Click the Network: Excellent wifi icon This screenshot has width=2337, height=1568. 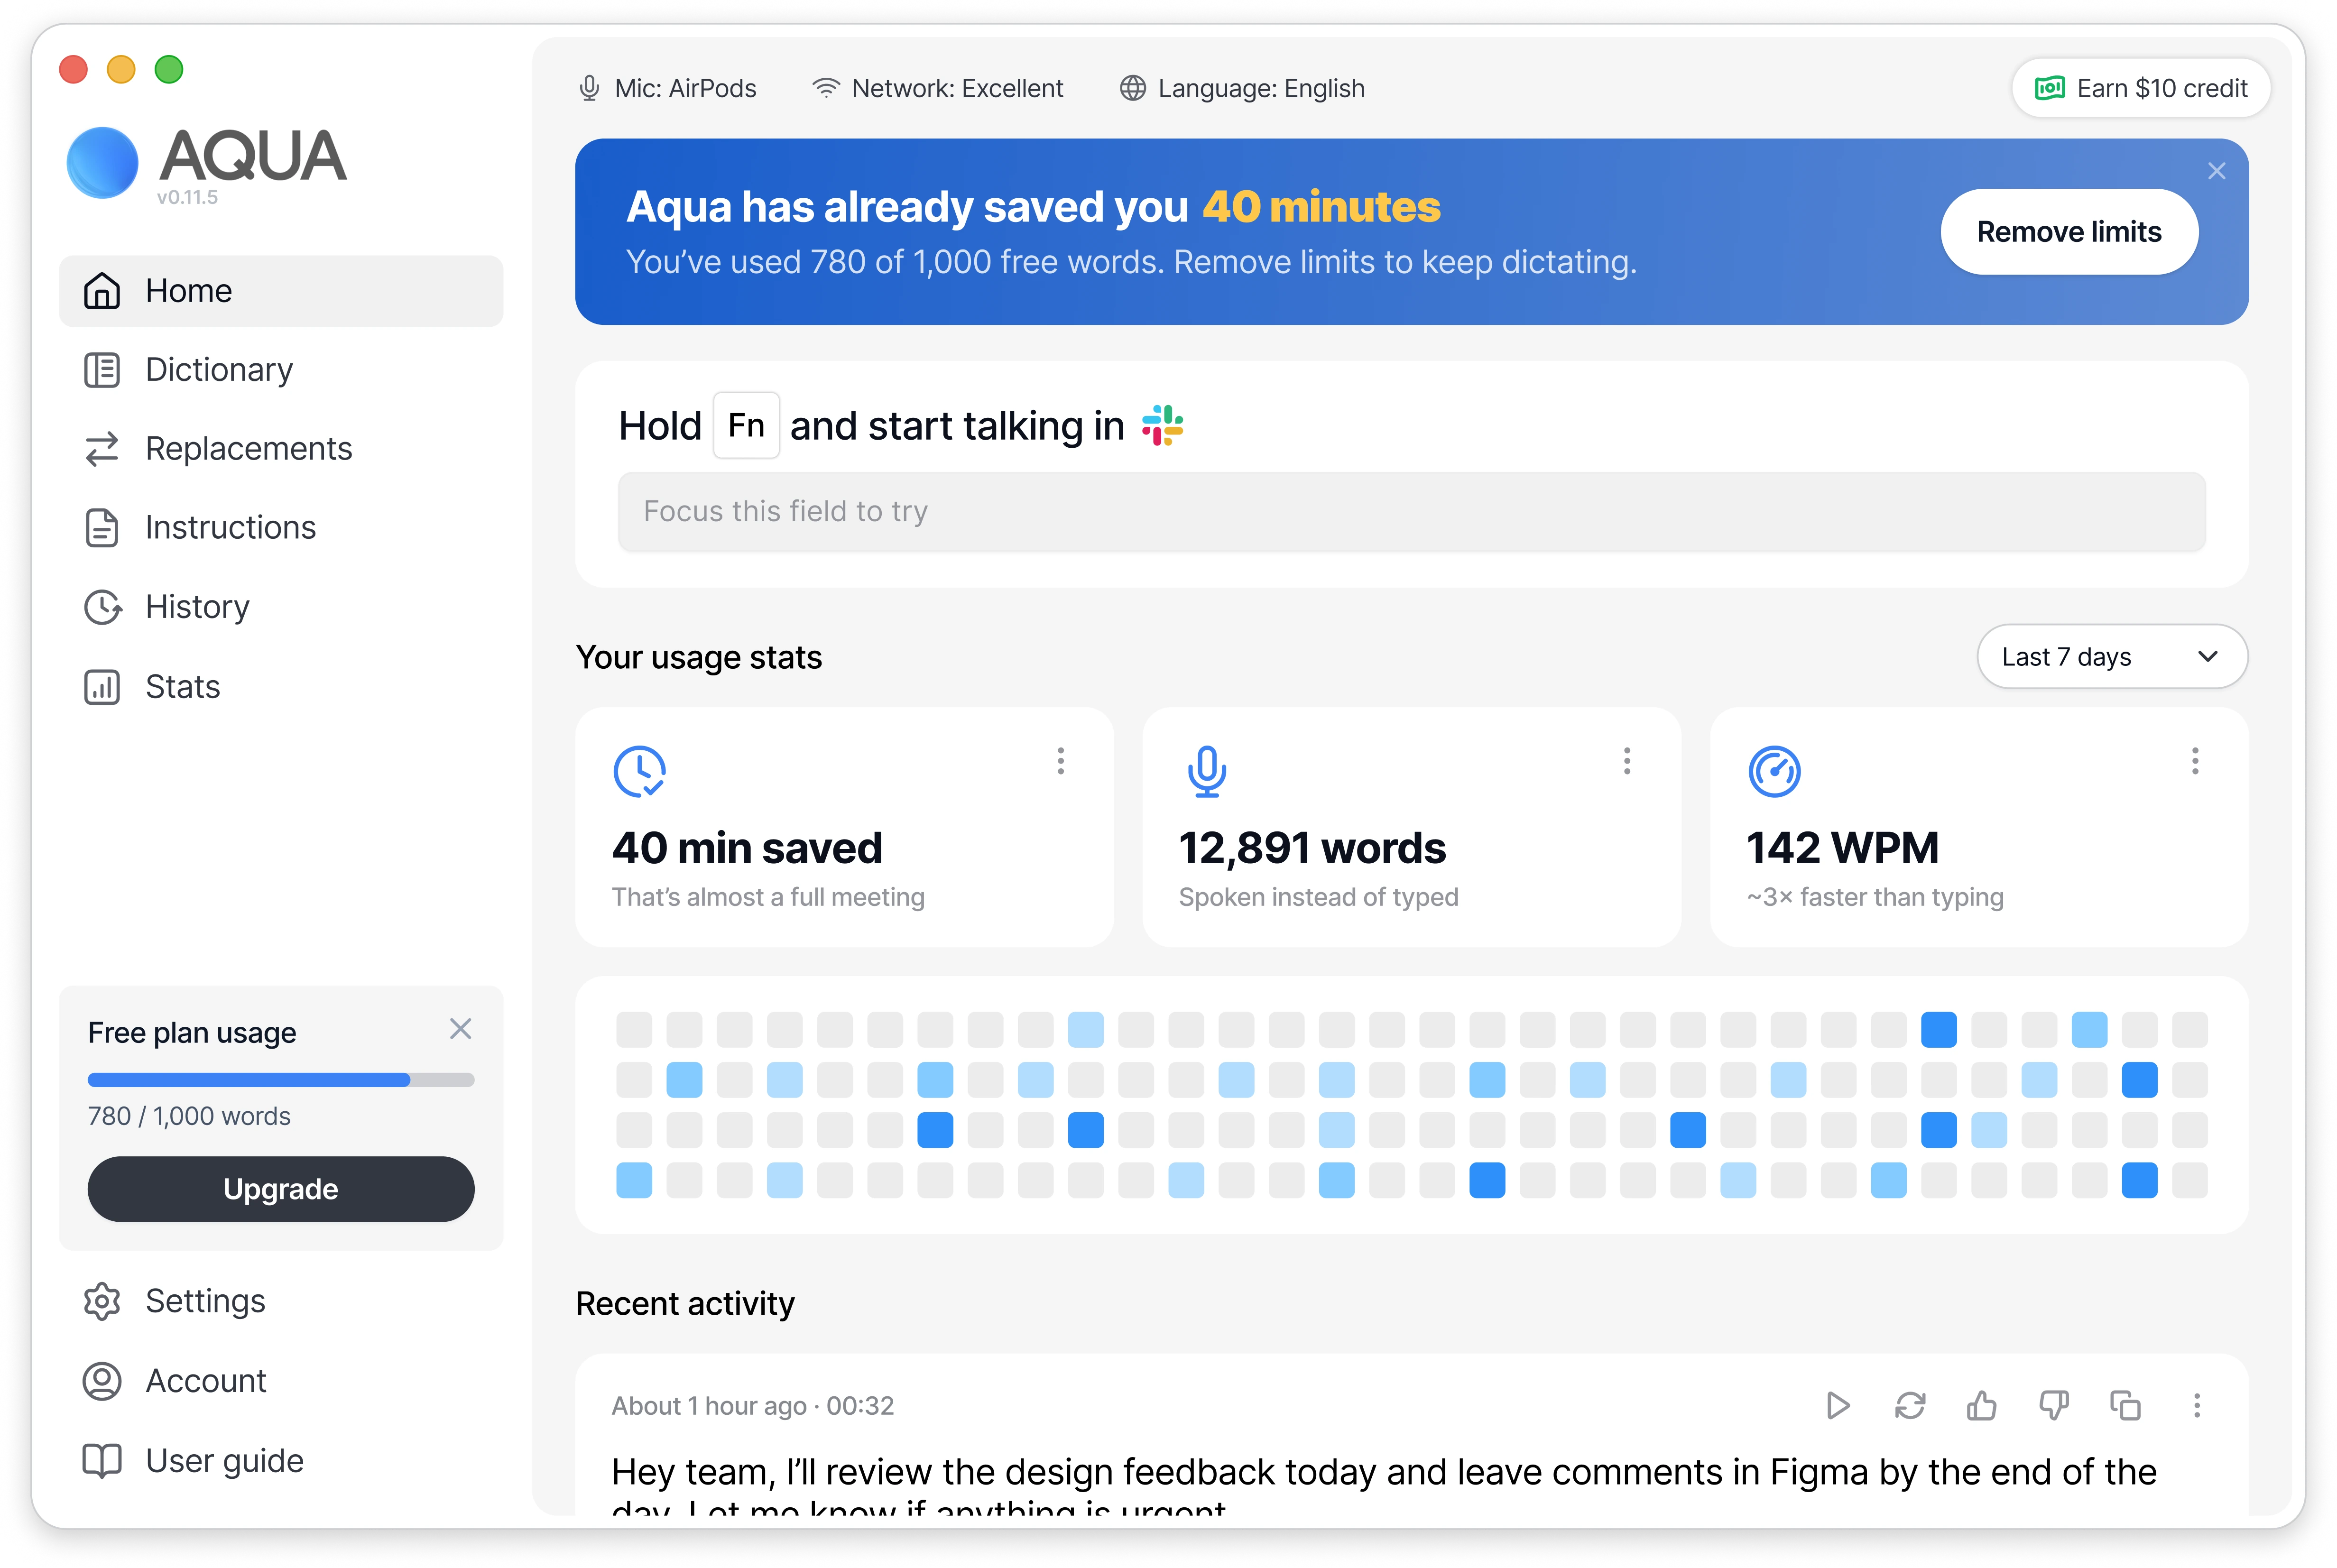(825, 88)
